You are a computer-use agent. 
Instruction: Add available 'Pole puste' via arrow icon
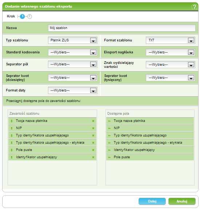click(x=109, y=157)
